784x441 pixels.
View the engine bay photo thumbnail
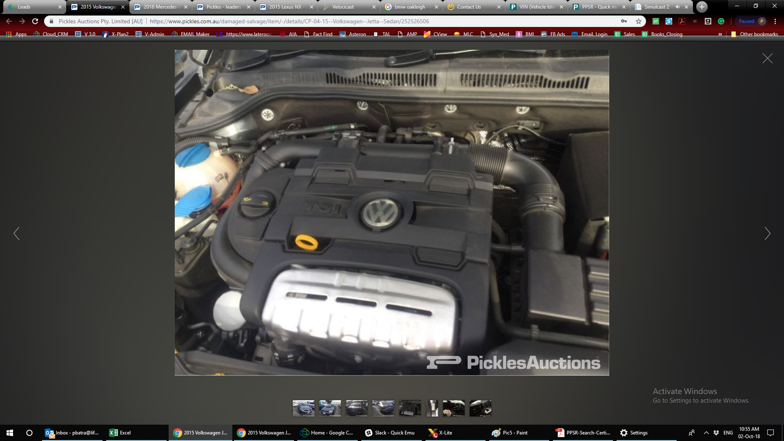tap(410, 408)
